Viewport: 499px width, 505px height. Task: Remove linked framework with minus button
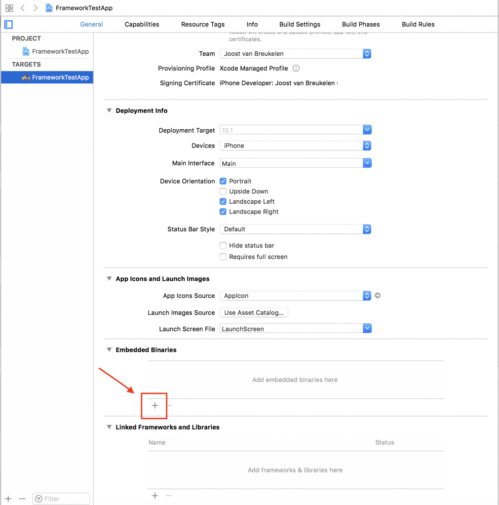click(169, 496)
